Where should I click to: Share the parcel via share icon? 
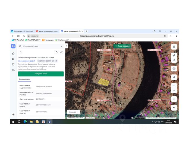(x=61, y=52)
